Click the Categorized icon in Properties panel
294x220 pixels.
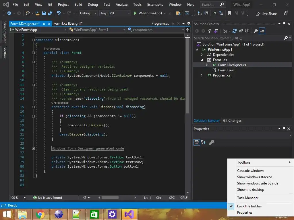click(196, 142)
